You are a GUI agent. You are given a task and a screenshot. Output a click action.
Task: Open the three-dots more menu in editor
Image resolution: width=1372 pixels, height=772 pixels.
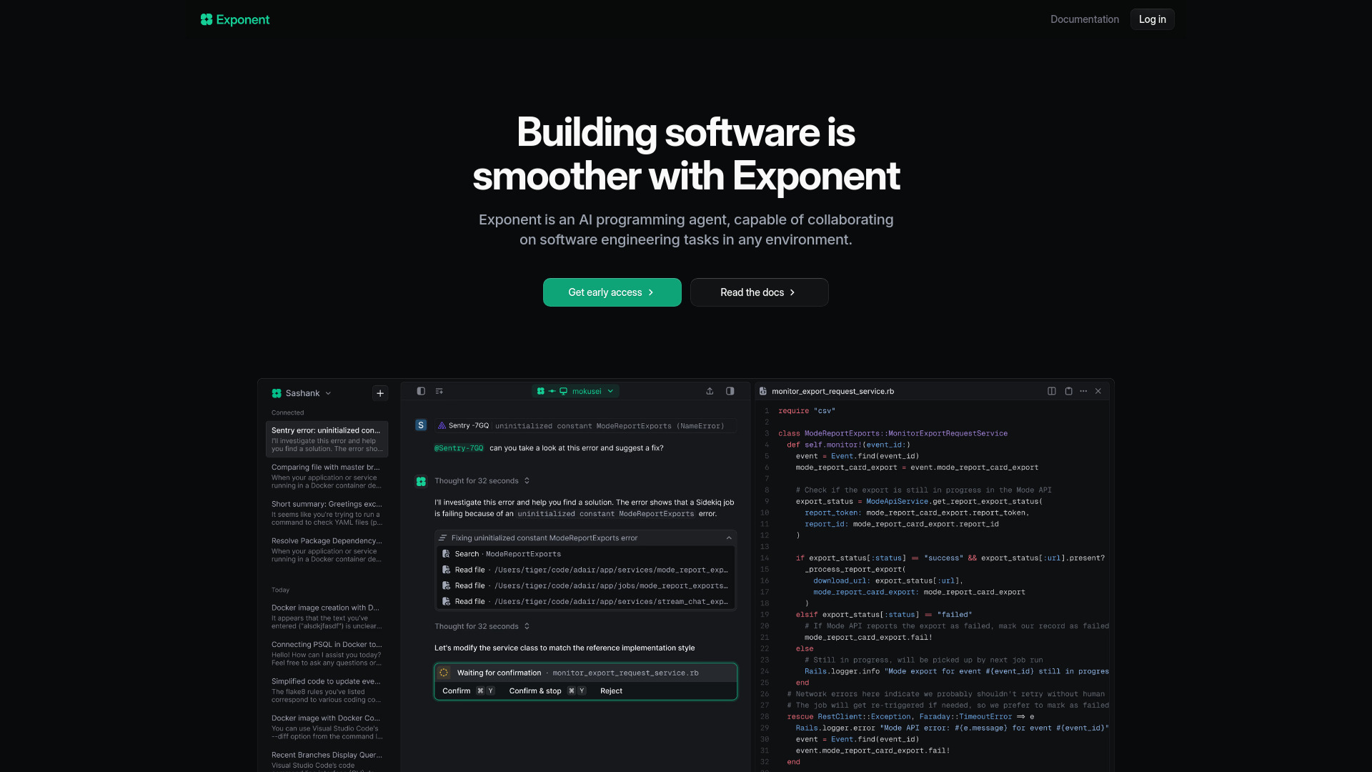pos(1083,391)
